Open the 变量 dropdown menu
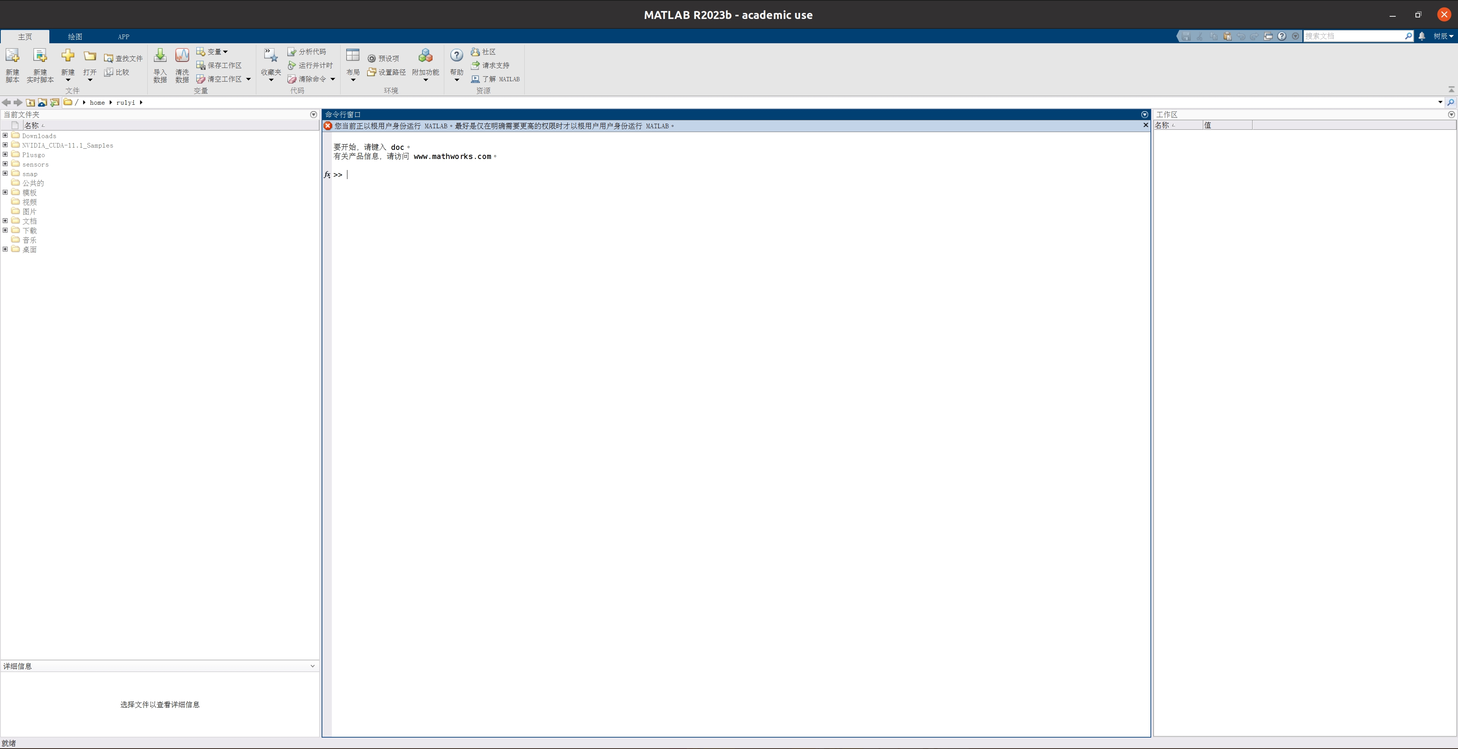The height and width of the screenshot is (749, 1458). coord(215,52)
